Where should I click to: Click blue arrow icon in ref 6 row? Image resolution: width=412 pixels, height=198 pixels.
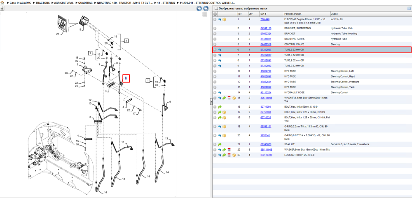click(x=220, y=49)
